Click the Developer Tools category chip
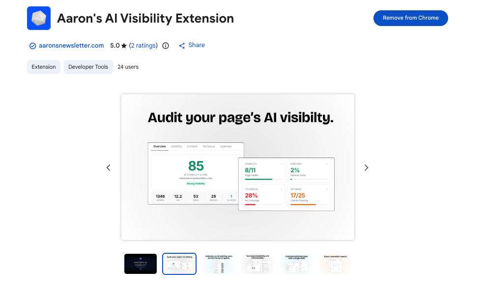Screen dimensions: 485x295 coord(88,67)
